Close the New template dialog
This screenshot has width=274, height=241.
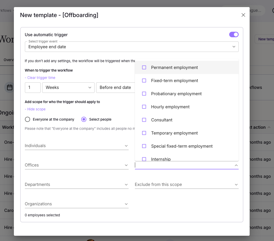tap(243, 15)
